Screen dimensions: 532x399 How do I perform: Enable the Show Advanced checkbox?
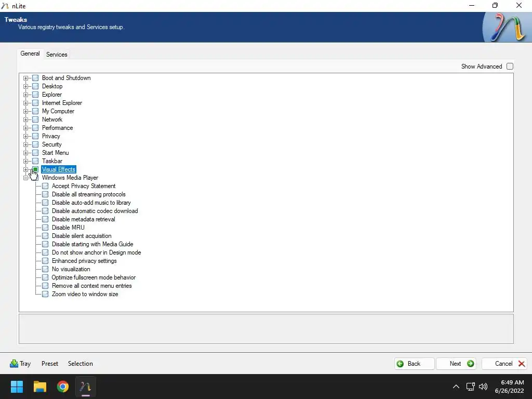tap(510, 66)
